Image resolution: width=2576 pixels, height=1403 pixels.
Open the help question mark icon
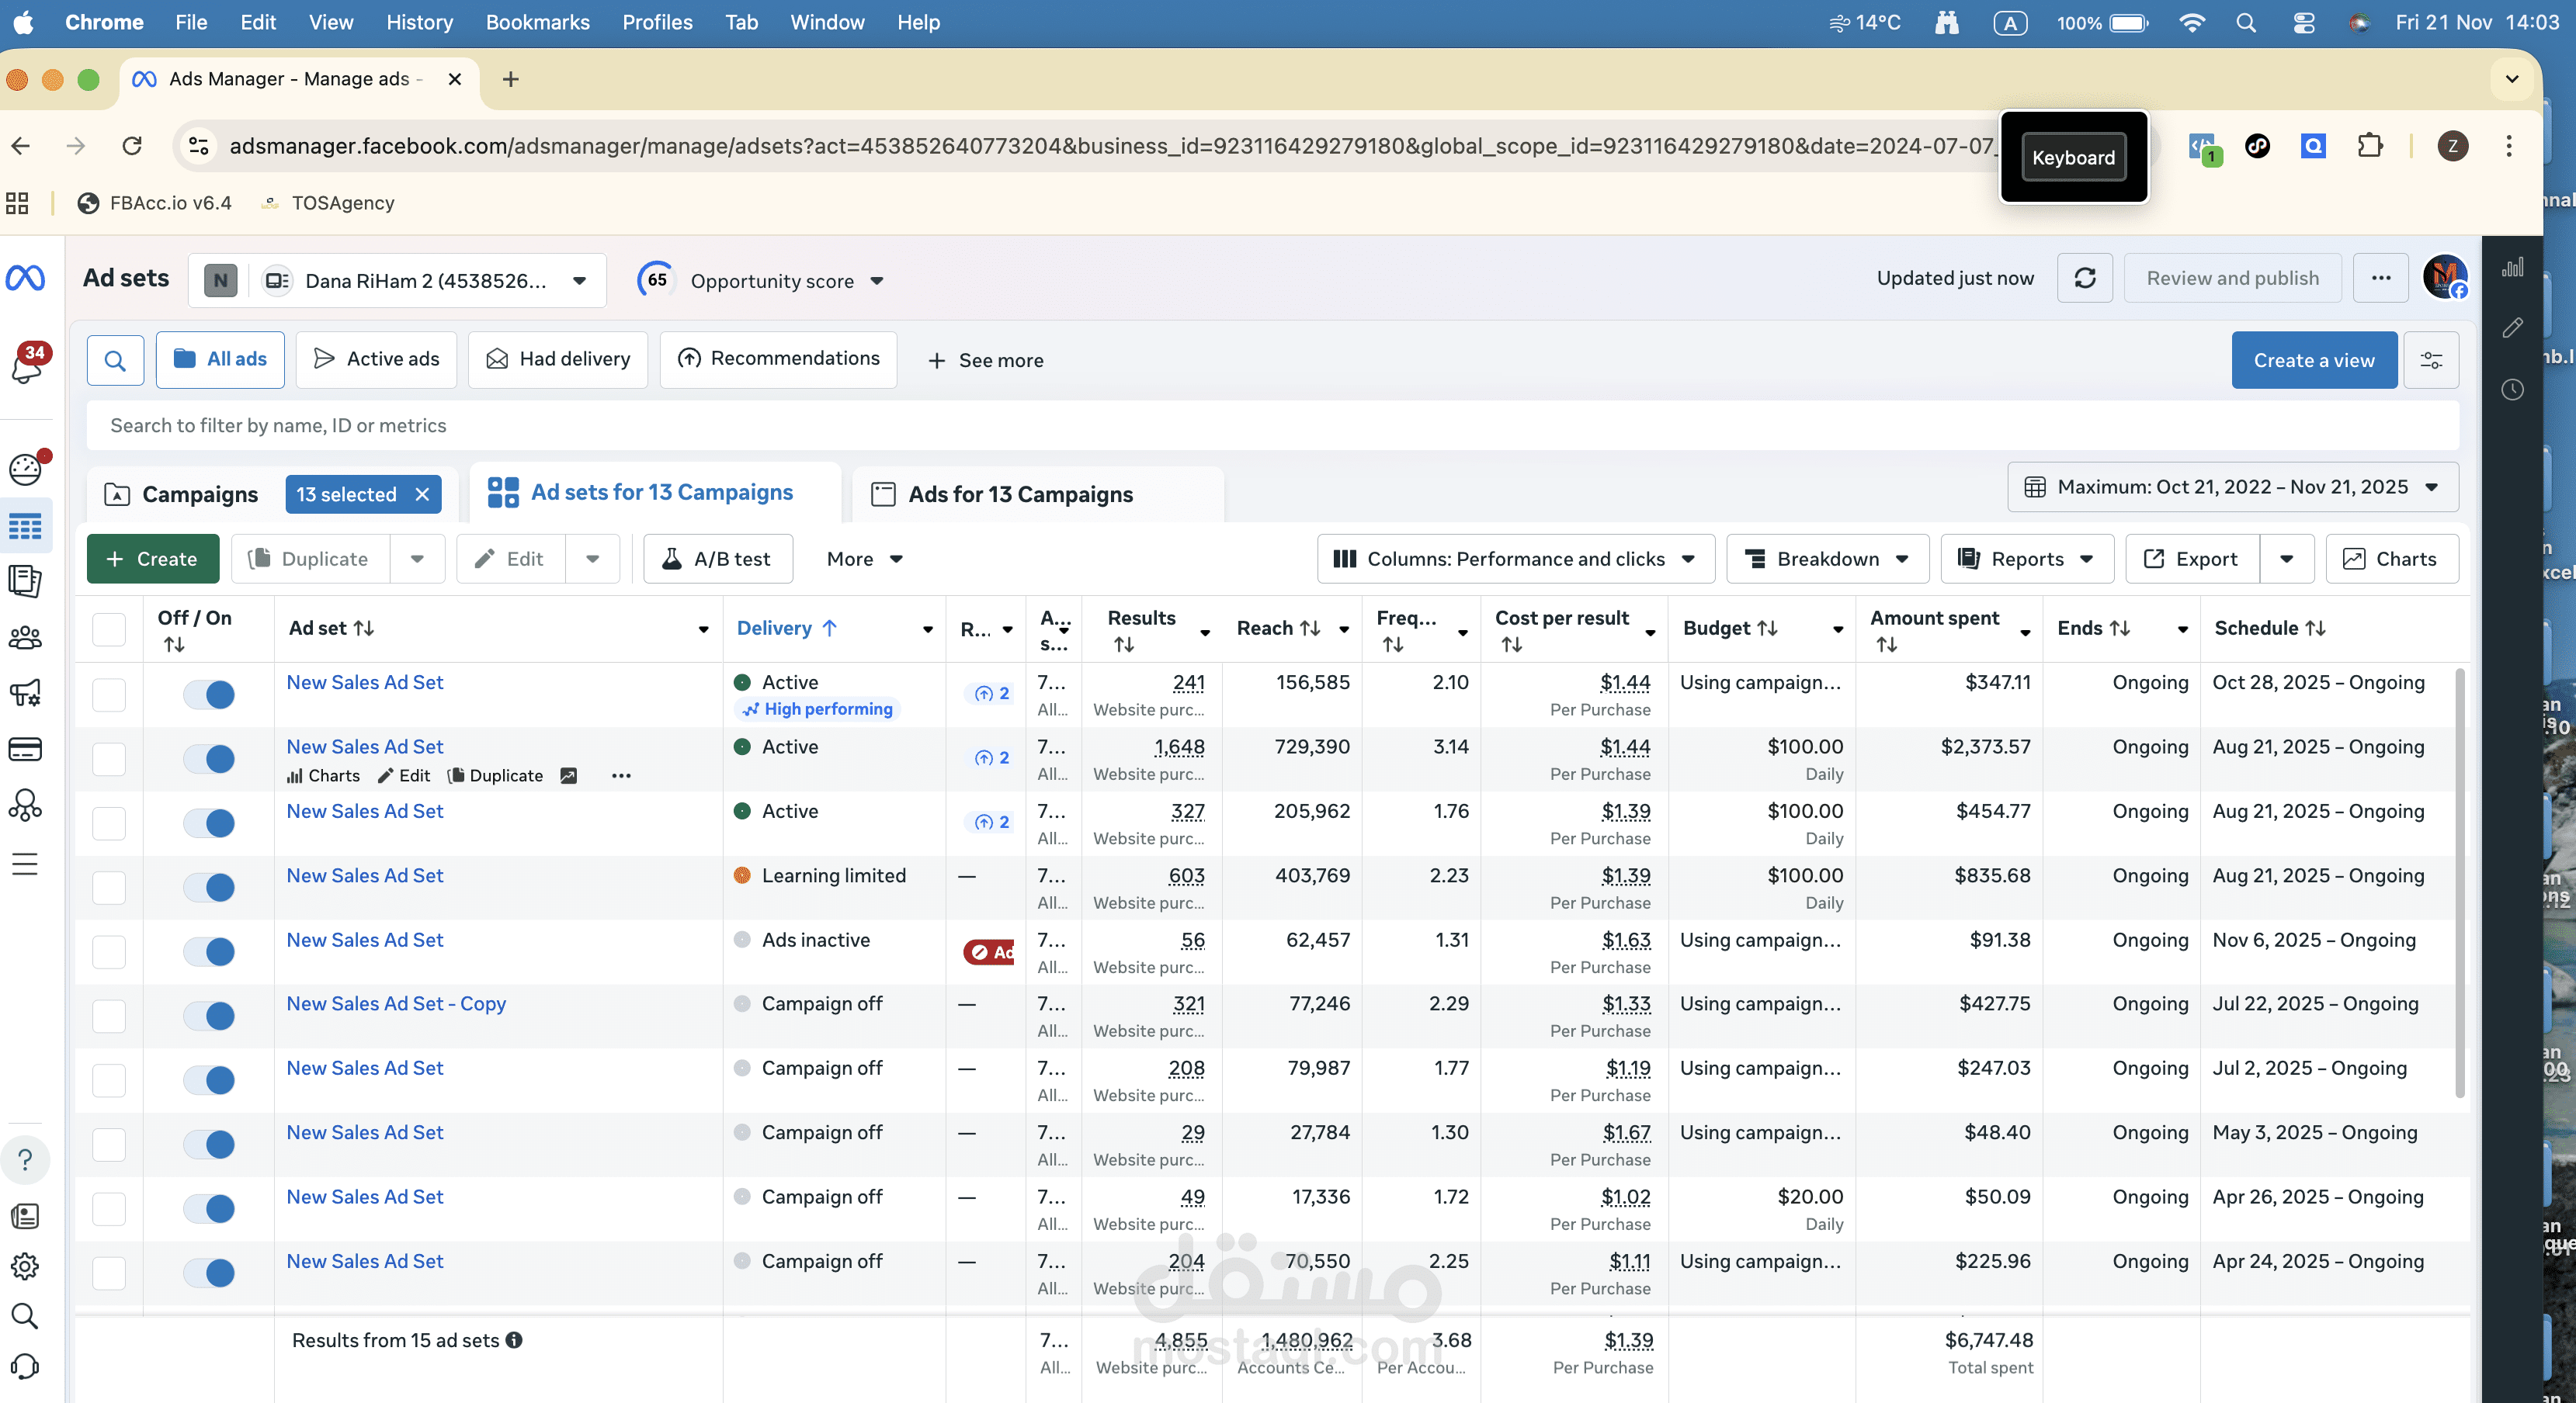click(x=25, y=1159)
